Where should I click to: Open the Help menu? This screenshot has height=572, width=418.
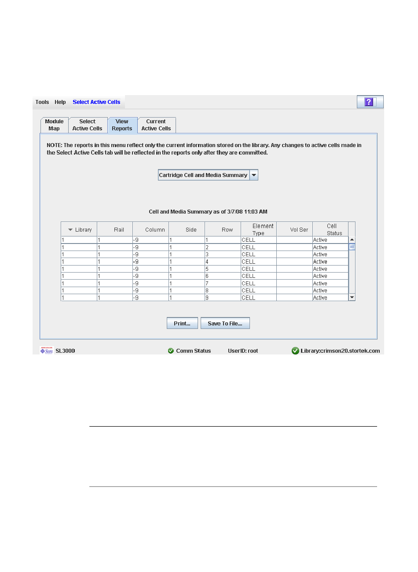[x=60, y=102]
